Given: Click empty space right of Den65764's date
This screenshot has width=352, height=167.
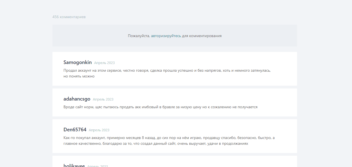Looking at the screenshot, I should (192, 130).
